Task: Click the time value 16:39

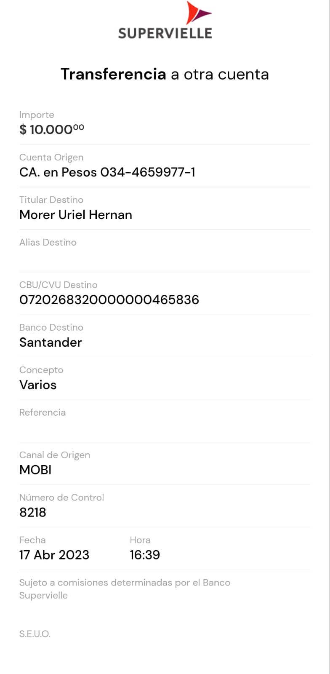Action: point(145,555)
